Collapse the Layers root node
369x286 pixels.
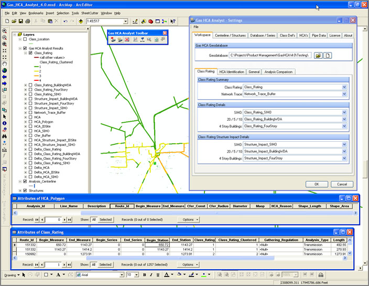tap(15, 35)
